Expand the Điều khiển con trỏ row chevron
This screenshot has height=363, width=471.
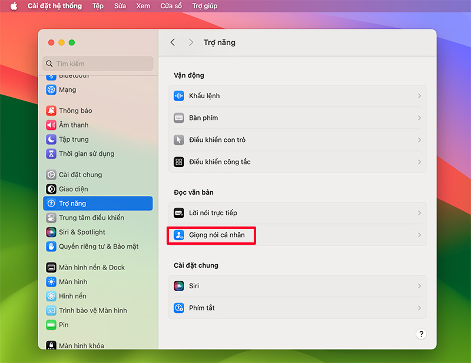[x=419, y=140]
